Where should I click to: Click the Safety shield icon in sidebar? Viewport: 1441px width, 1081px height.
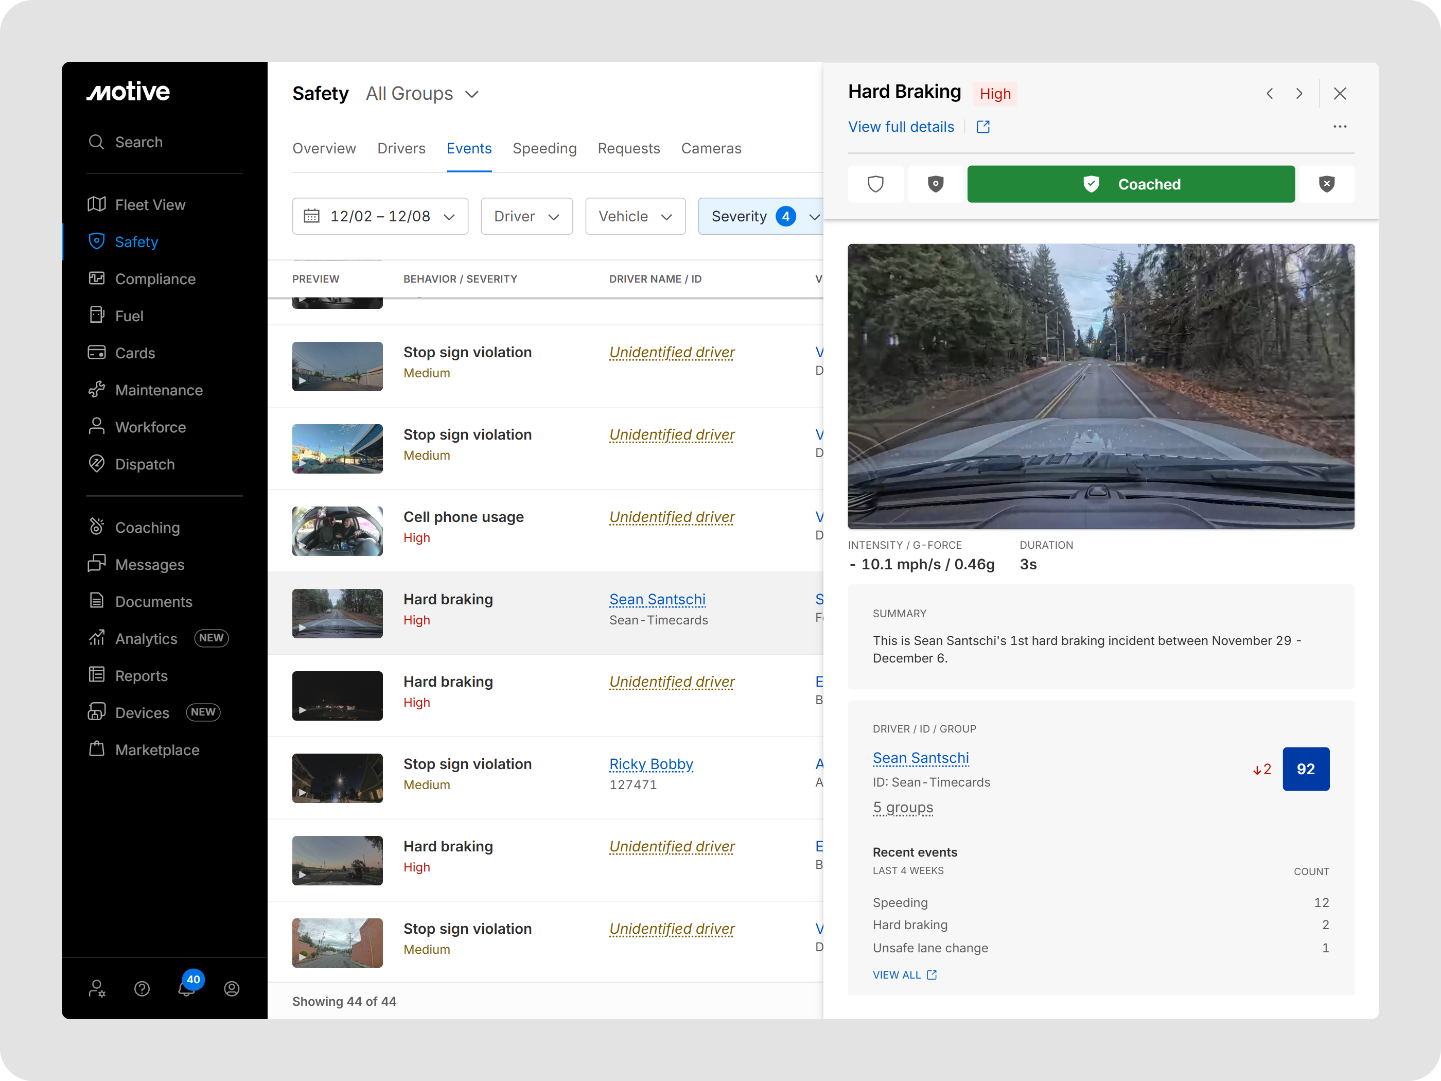point(96,241)
